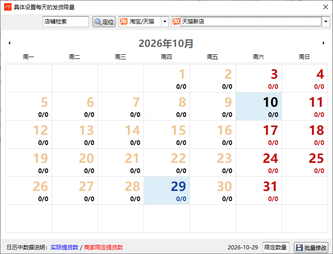Click the 商家限定提货数 red legend text
This screenshot has height=254, width=333.
coord(103,248)
